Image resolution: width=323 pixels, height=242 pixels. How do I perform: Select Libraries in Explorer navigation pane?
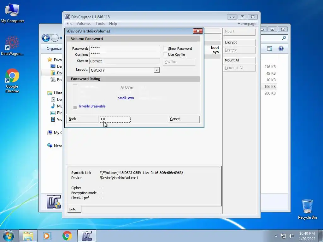click(55, 93)
